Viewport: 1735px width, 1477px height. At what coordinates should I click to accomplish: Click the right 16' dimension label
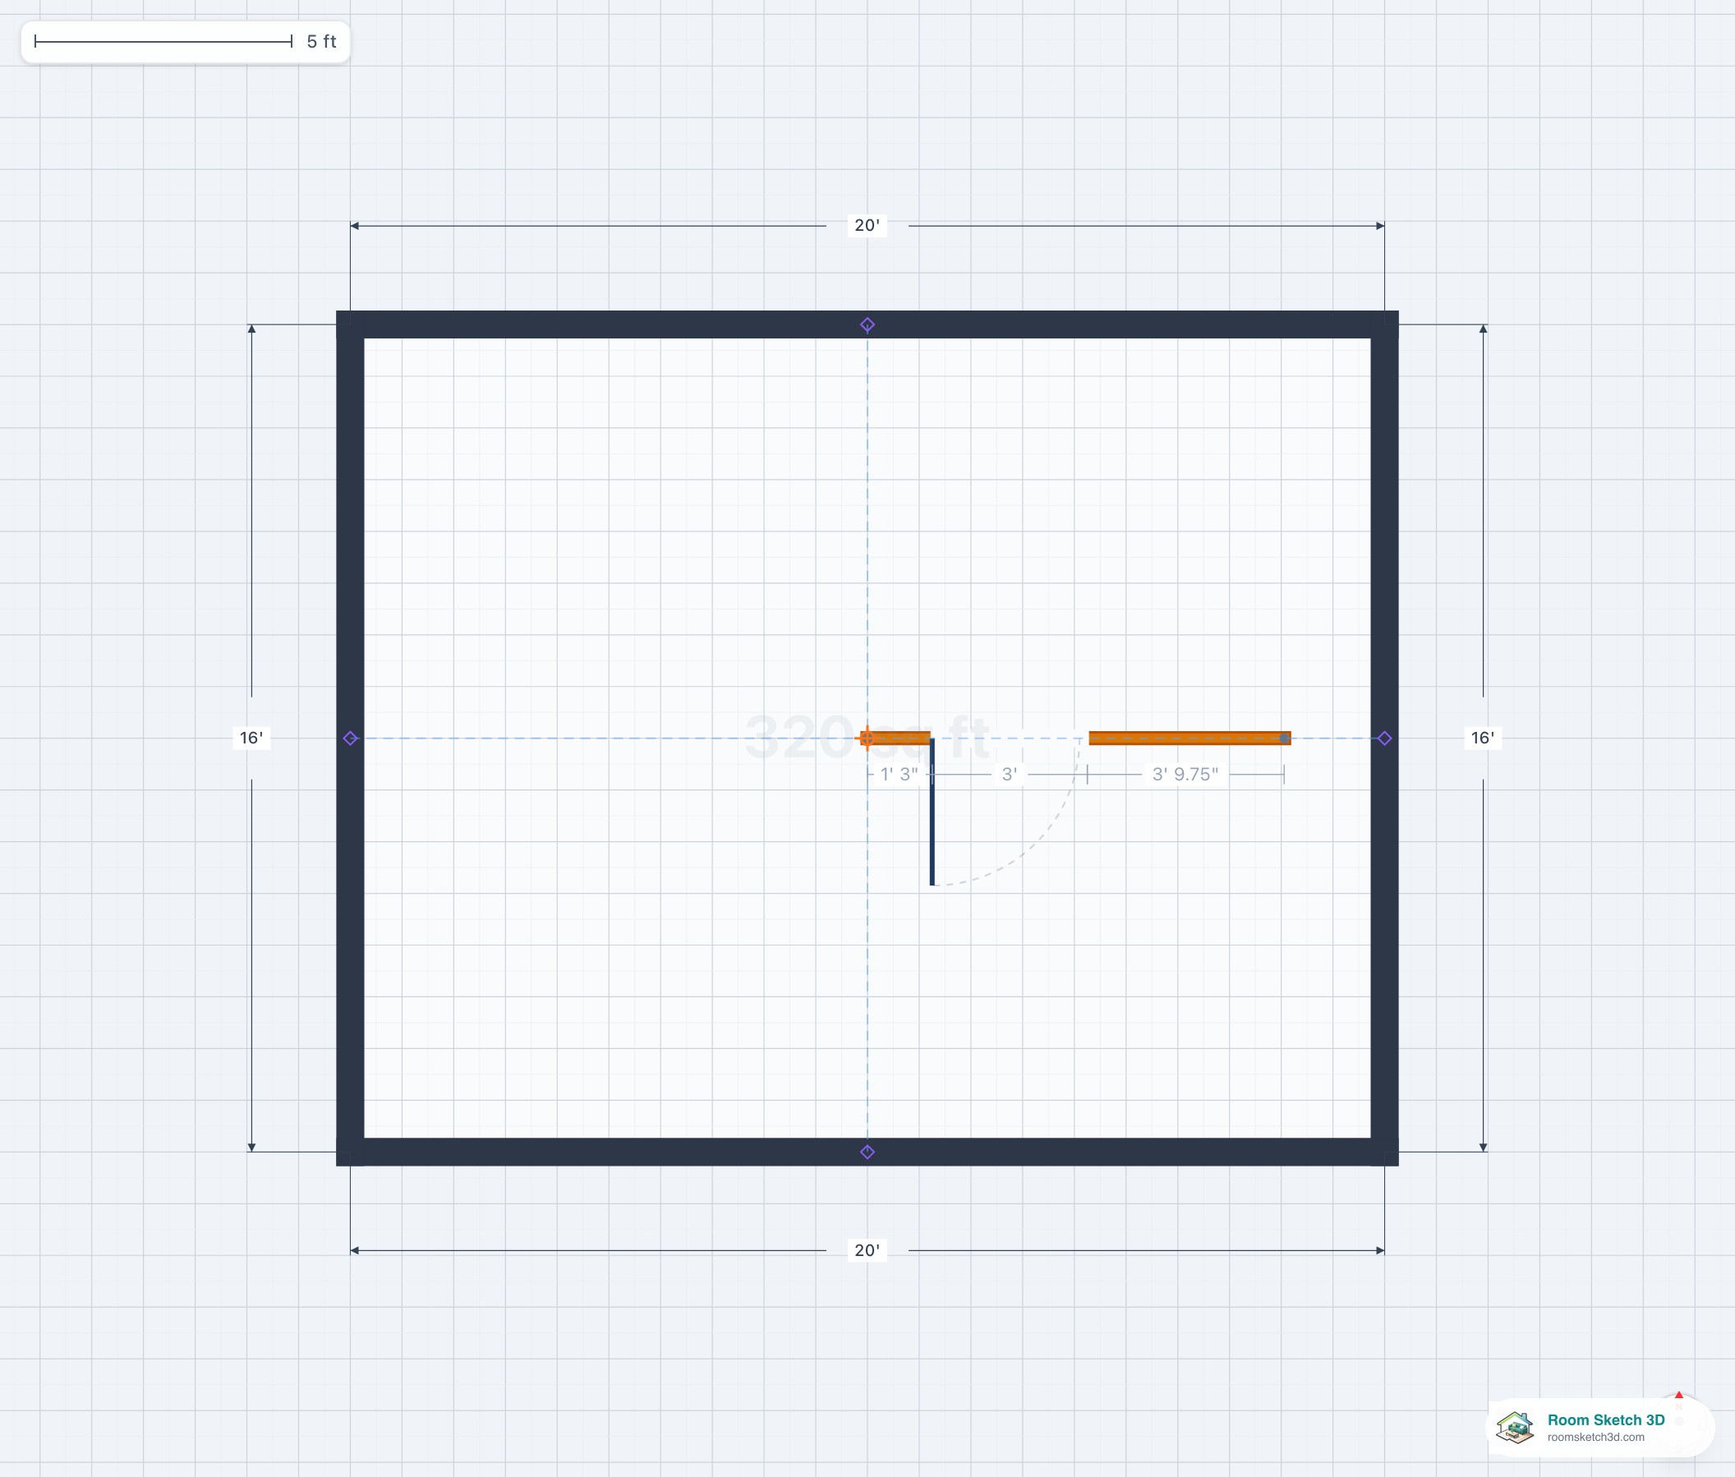coord(1483,738)
